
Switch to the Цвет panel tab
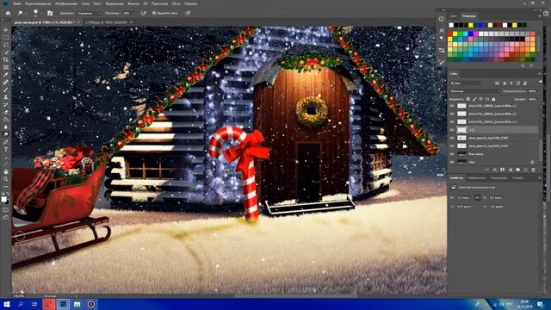[454, 15]
